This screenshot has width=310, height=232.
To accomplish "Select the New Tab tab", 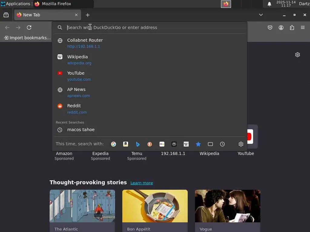I will coord(48,15).
